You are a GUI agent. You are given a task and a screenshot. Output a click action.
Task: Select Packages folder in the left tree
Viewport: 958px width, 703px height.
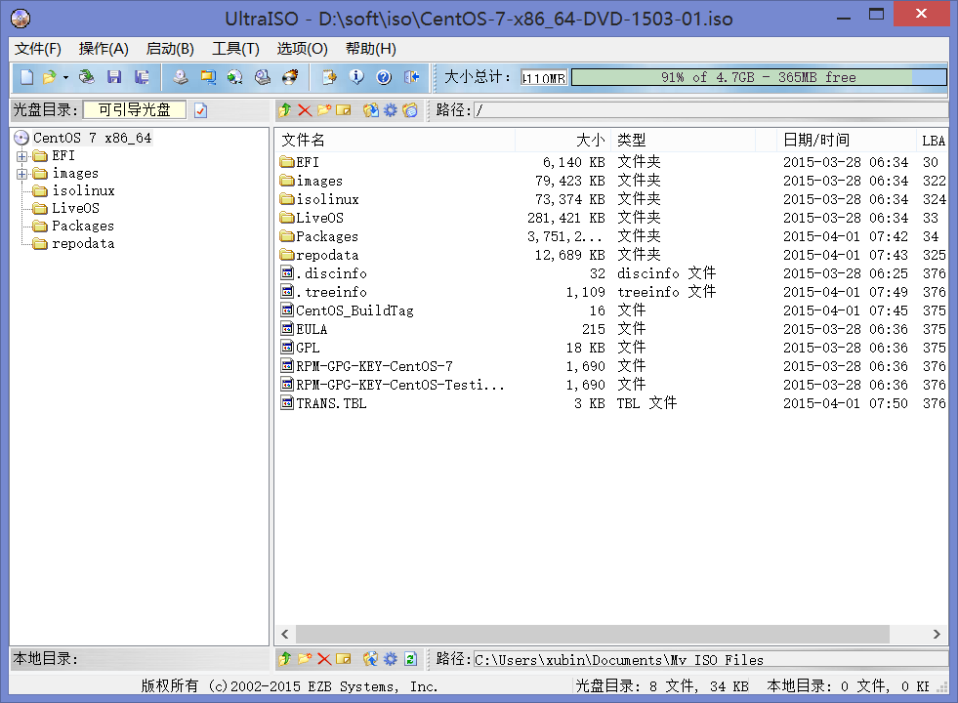(x=83, y=226)
